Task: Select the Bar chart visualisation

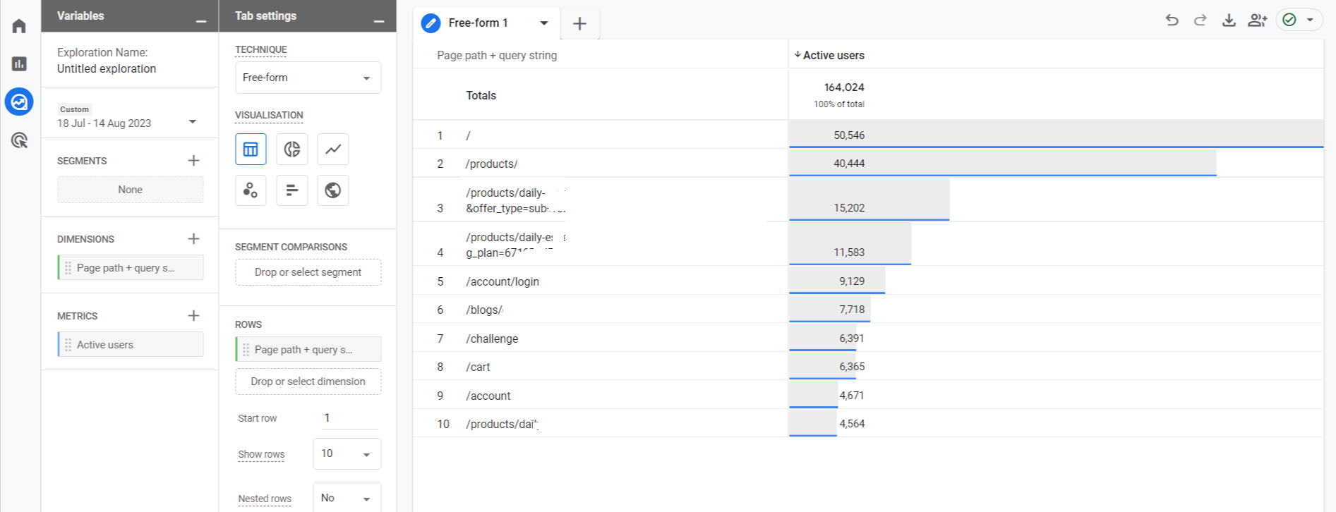Action: (x=291, y=190)
